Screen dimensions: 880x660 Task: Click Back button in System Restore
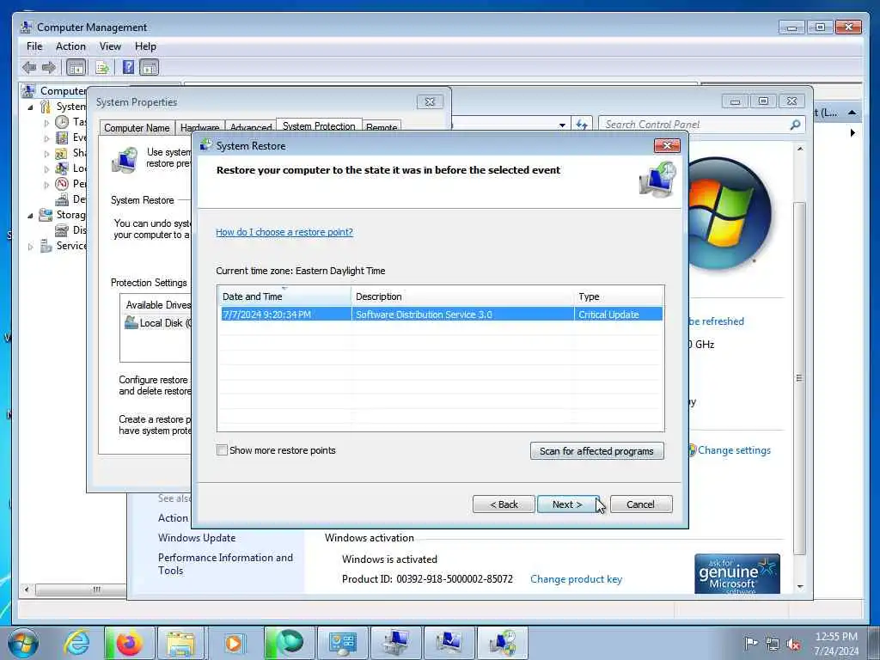tap(504, 504)
